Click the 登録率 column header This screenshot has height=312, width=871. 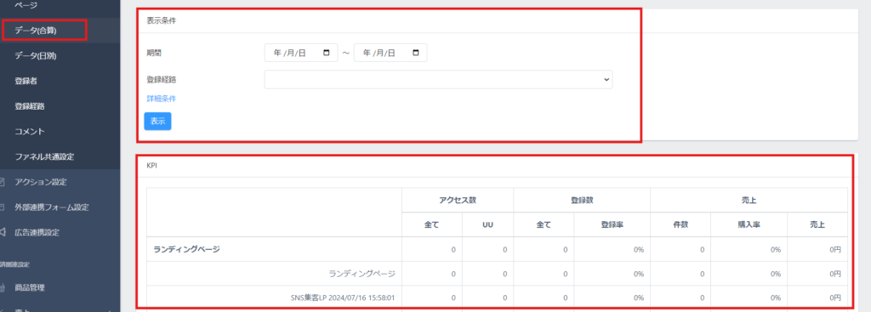[612, 224]
